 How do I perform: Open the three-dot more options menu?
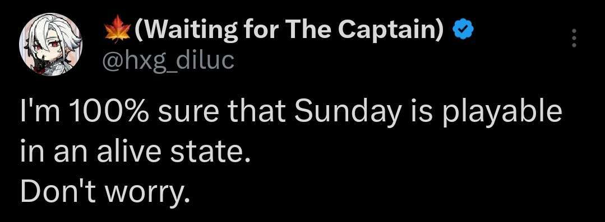574,38
